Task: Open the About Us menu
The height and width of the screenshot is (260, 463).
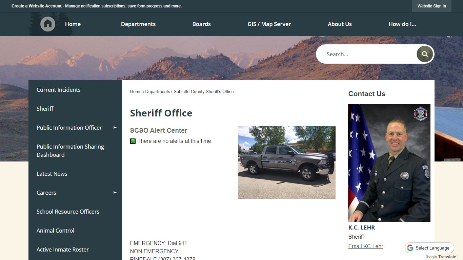Action: point(340,24)
